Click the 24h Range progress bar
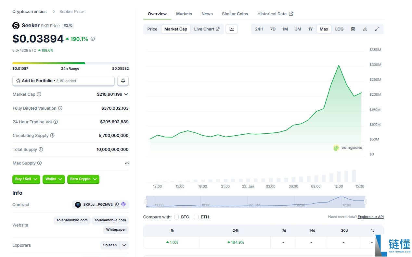Screen dimensions: 412x257 tap(71, 63)
